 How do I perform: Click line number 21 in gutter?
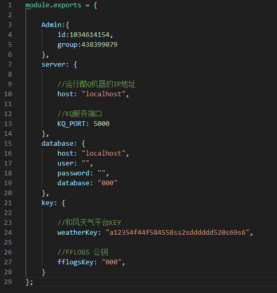[x=8, y=203]
